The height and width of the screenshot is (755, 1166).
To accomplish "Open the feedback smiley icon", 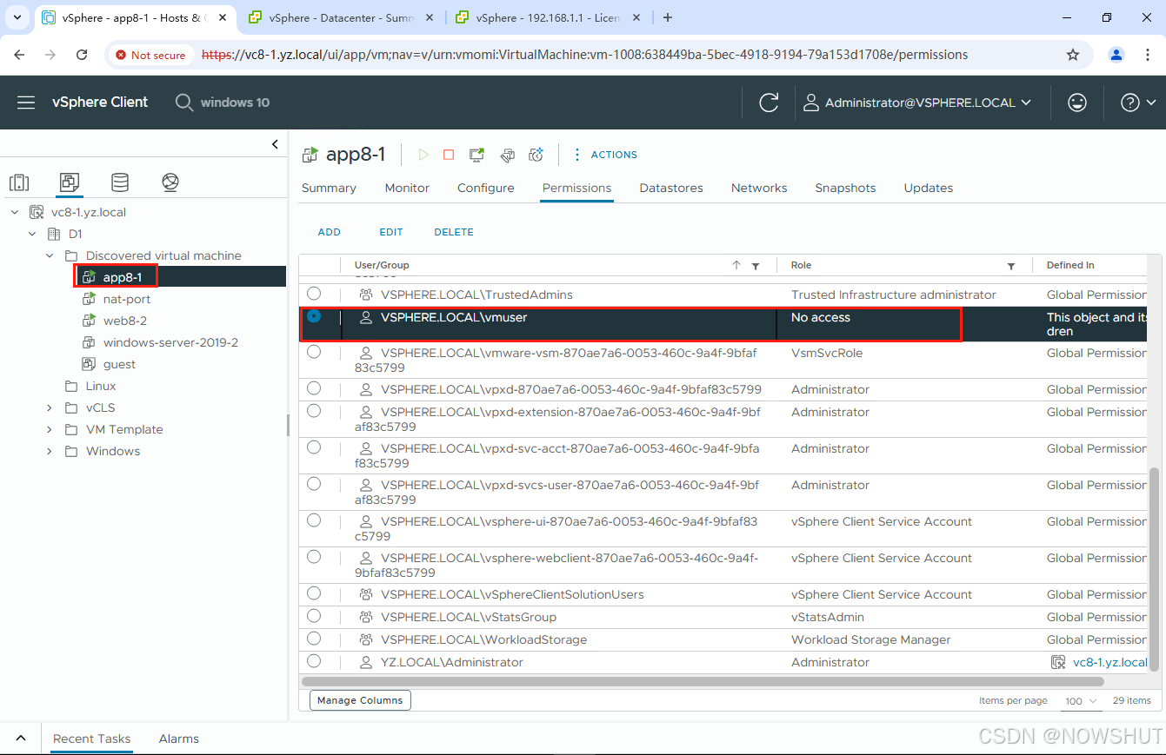I will [x=1077, y=103].
